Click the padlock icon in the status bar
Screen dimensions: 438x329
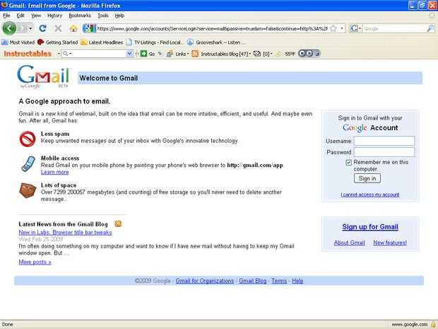[x=434, y=325]
